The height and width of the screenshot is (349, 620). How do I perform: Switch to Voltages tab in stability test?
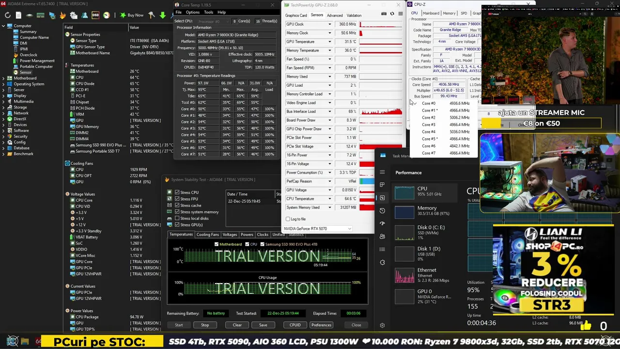(230, 235)
